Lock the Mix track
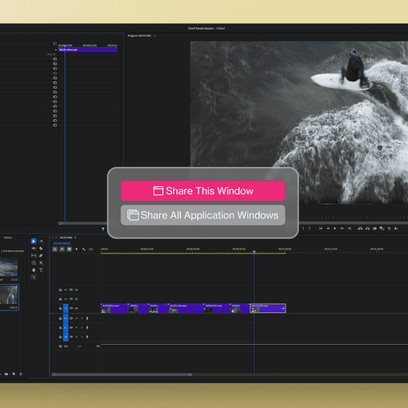The image size is (408, 408). tap(60, 346)
